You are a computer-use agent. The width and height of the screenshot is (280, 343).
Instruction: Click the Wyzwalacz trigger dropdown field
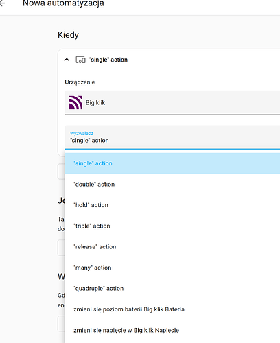tap(172, 137)
